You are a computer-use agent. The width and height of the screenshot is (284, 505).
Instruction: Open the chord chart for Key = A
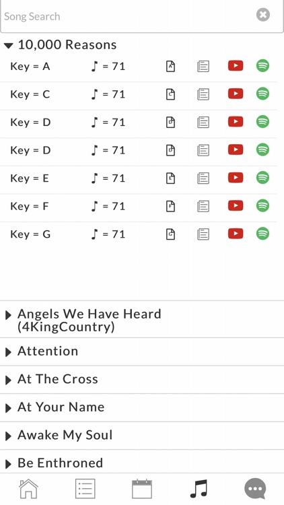tap(171, 66)
